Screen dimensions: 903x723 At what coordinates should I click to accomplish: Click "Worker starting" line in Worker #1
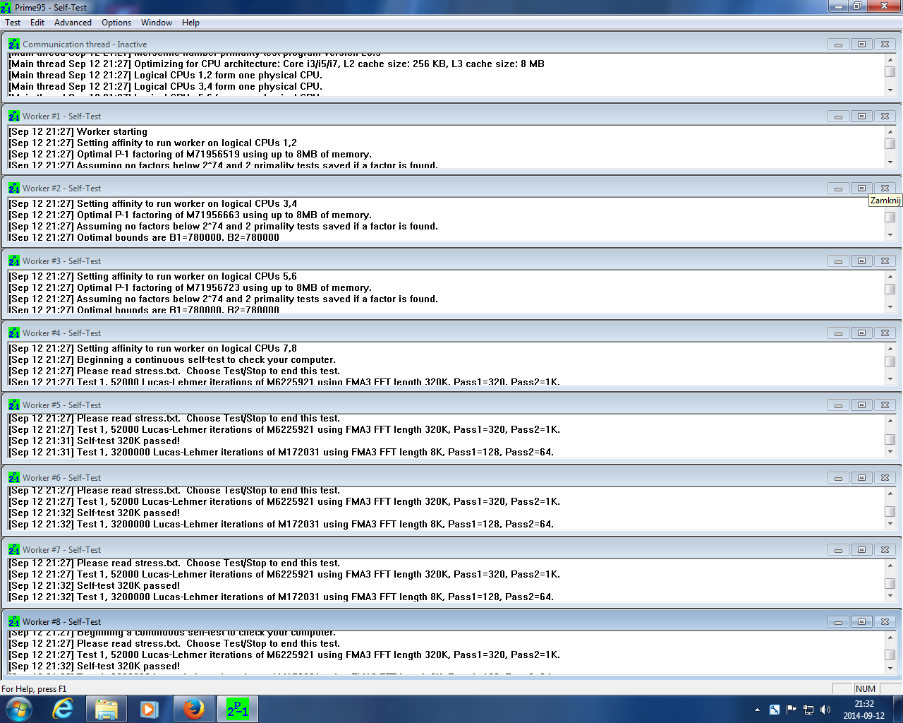78,131
